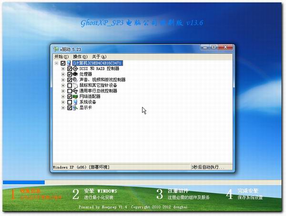The height and width of the screenshot is (216, 286).
Task: Select the 通用串行总线控制器 row text
Action: 98,91
